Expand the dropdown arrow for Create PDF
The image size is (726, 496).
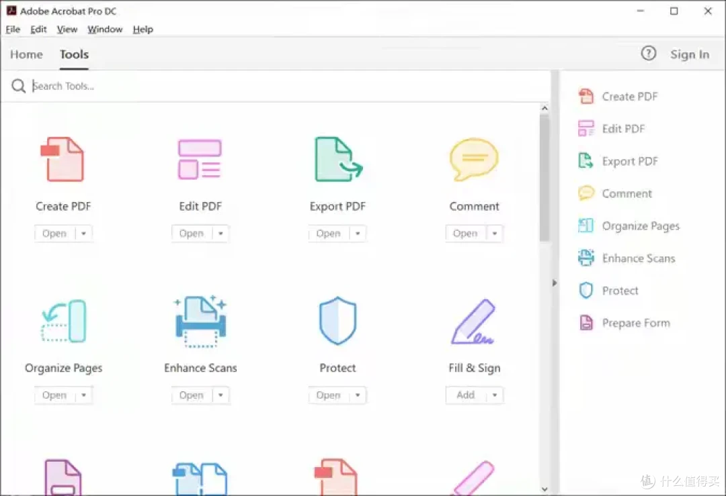(x=84, y=234)
